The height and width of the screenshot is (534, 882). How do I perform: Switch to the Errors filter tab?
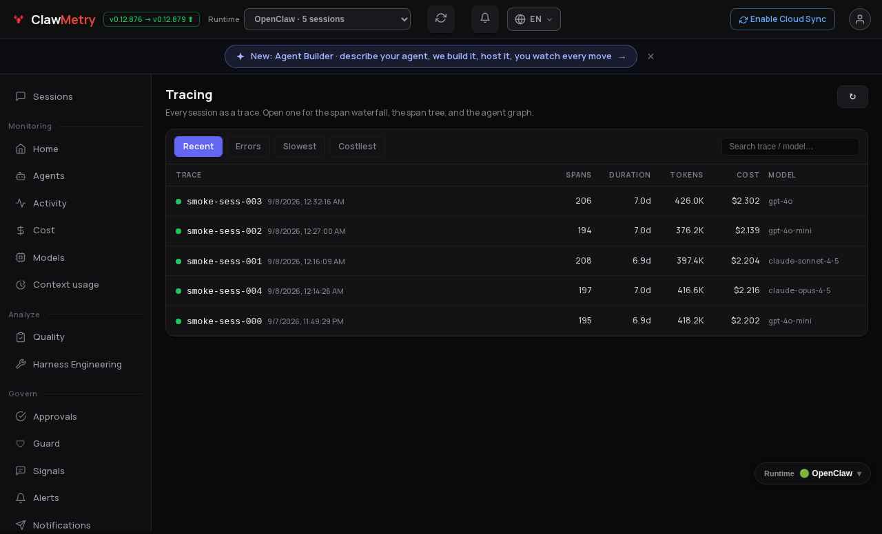pos(248,147)
